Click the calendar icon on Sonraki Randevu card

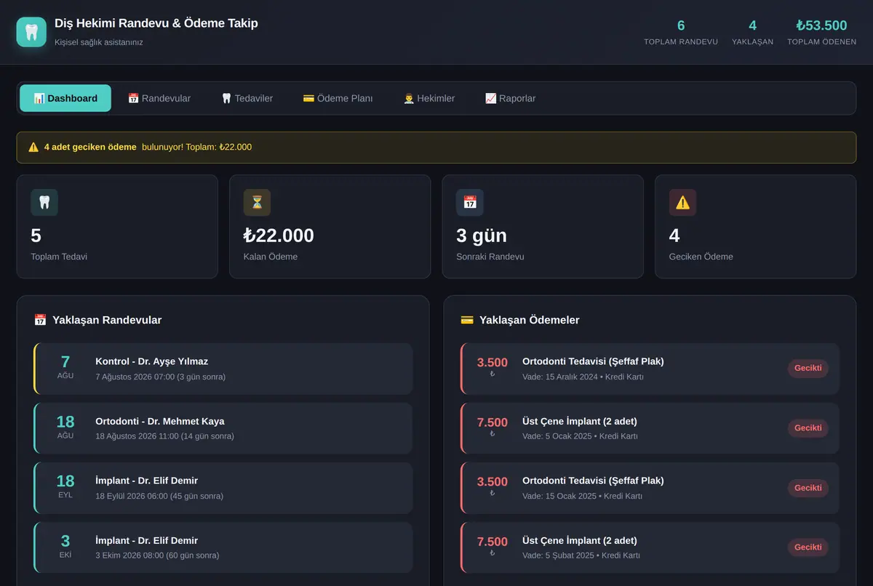pos(470,203)
